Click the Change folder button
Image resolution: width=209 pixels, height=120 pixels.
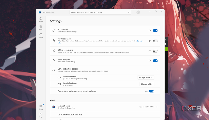147,84
